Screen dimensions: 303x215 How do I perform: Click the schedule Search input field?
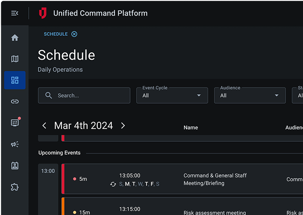[90, 96]
